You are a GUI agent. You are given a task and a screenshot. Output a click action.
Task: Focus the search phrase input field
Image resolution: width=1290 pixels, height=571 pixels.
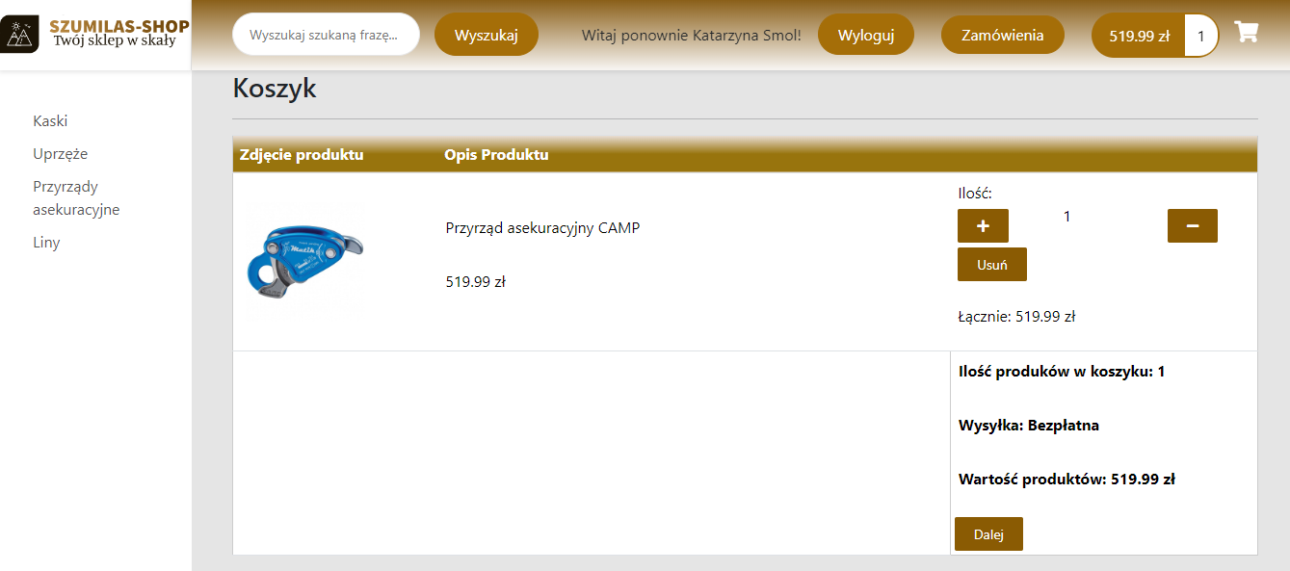tap(326, 35)
